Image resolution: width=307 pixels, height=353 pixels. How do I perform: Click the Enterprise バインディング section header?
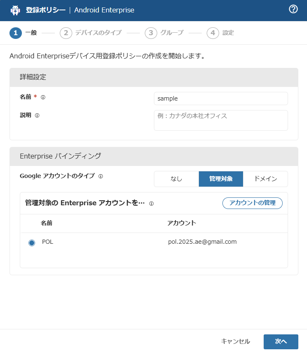(x=154, y=156)
